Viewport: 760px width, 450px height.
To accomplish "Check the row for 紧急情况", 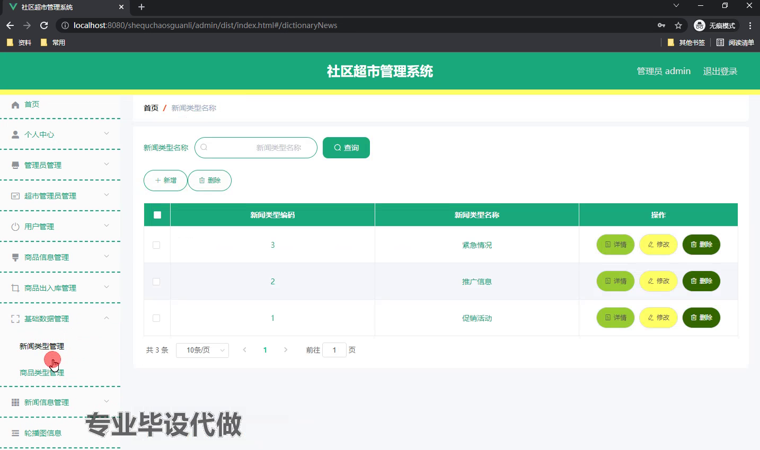I will tap(156, 245).
